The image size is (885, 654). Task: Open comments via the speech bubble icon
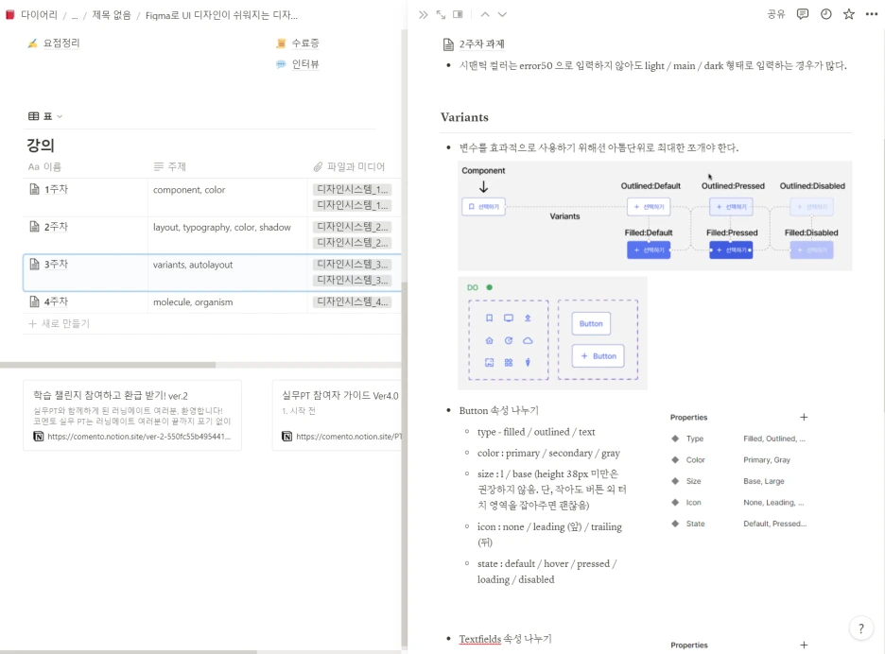(x=803, y=14)
